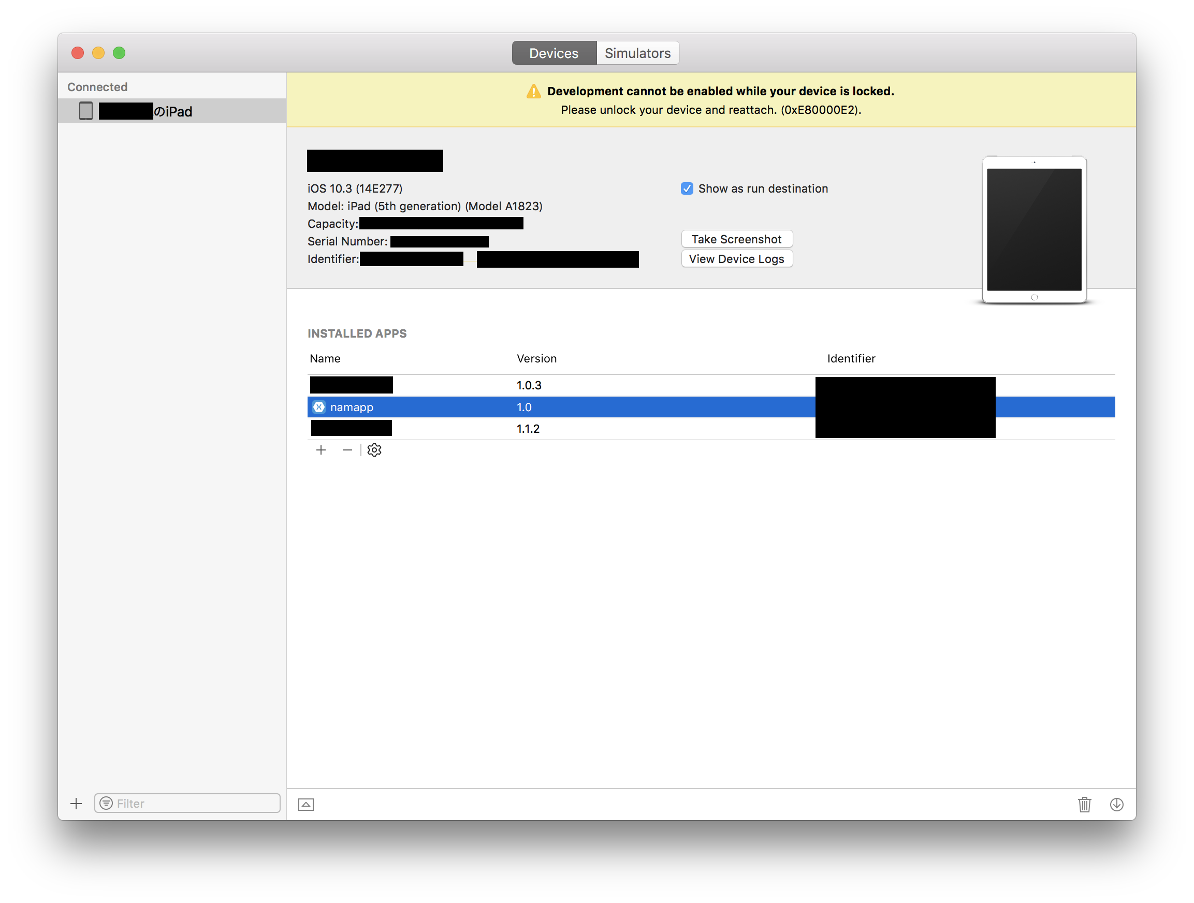This screenshot has height=903, width=1194.
Task: Click the minus icon to remove namapp
Action: (x=347, y=449)
